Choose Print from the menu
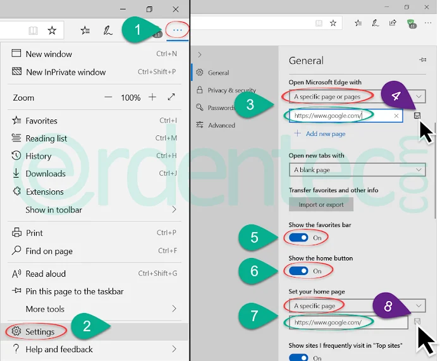This screenshot has height=361, width=440. (x=94, y=233)
